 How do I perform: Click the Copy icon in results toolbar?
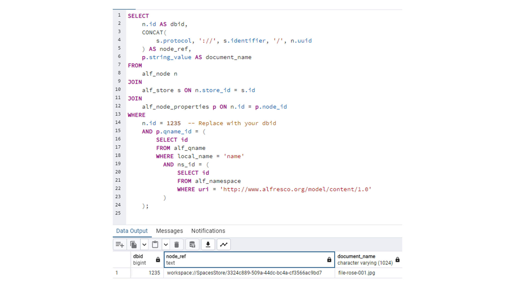133,245
